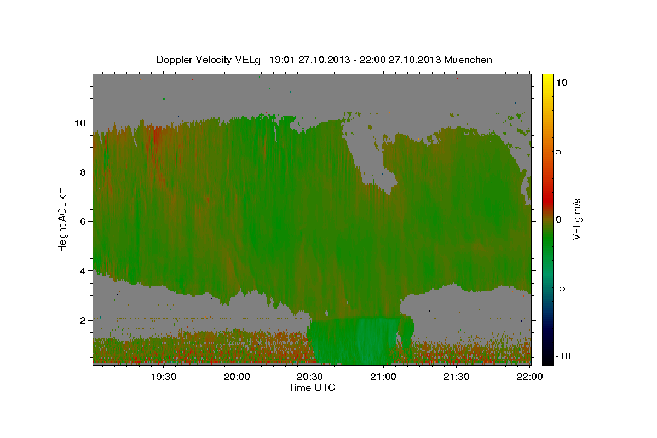Click the '19:30' time axis label
Viewport: 657px width, 438px height.
(x=164, y=377)
